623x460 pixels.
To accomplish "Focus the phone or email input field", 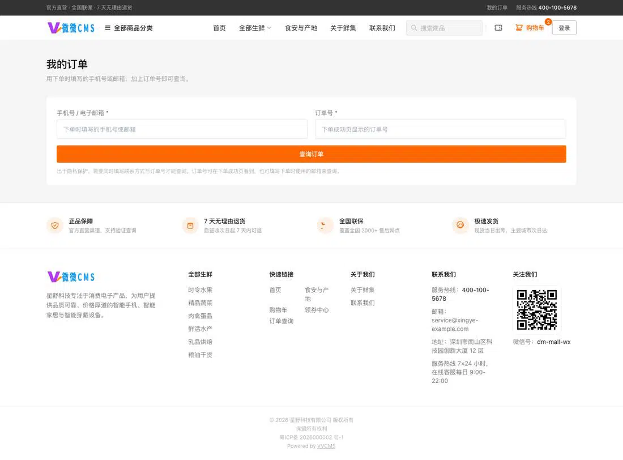I will pos(182,129).
